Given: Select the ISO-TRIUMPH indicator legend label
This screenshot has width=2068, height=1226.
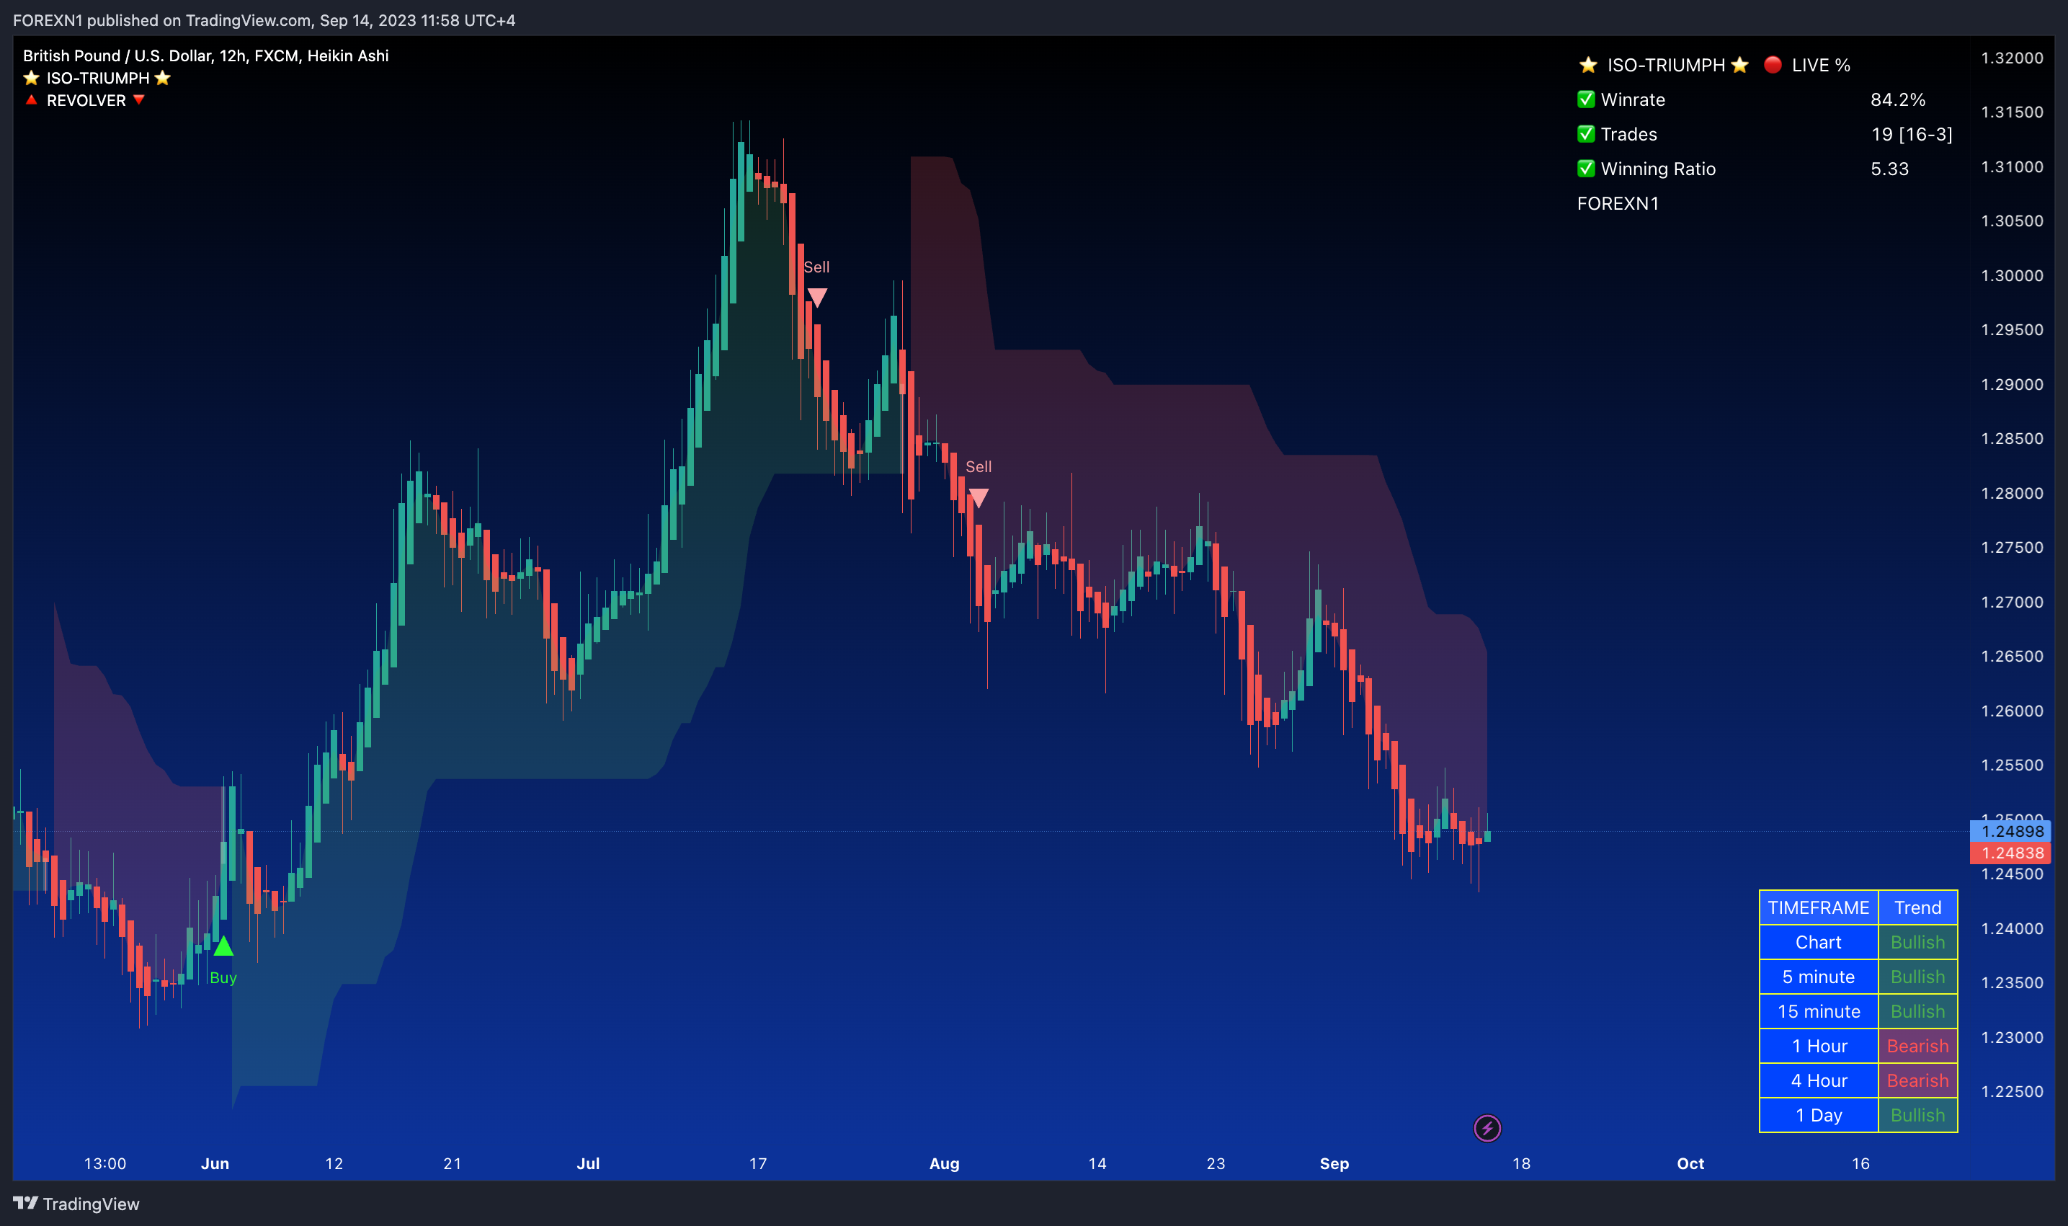Looking at the screenshot, I should pos(97,78).
